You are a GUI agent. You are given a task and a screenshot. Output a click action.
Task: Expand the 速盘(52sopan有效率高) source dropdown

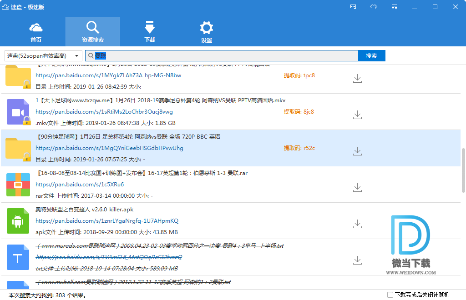point(76,56)
